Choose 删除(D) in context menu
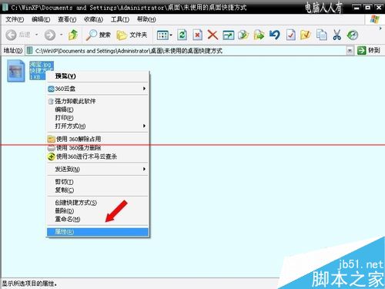385x289 pixels. point(98,211)
